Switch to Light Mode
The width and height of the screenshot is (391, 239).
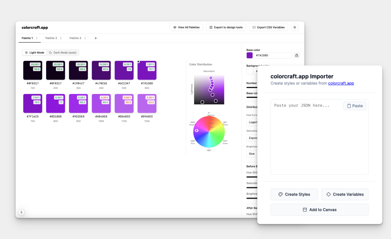[34, 53]
